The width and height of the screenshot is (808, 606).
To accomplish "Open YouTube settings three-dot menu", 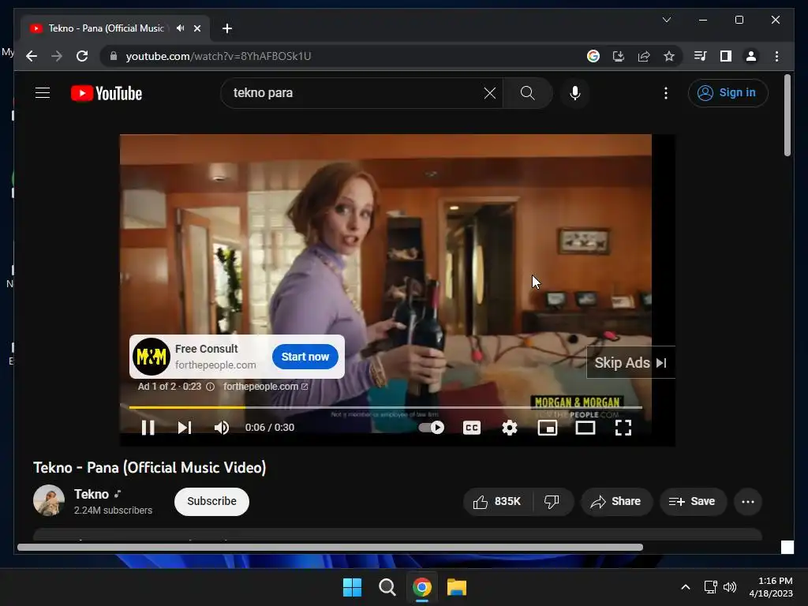I will (666, 93).
